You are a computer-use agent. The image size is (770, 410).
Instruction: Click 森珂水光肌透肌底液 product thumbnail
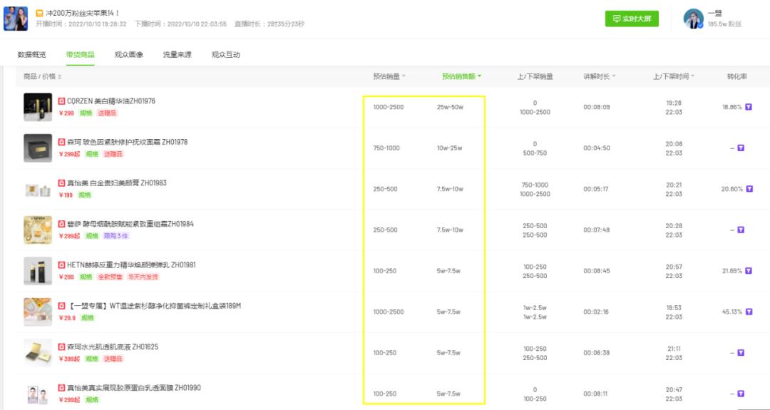[x=38, y=352]
